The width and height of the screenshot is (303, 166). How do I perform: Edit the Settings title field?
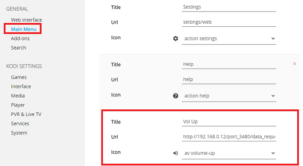click(229, 7)
